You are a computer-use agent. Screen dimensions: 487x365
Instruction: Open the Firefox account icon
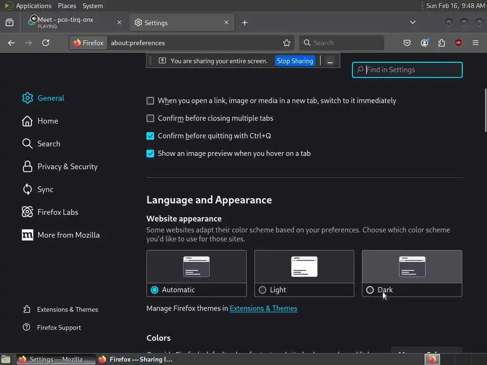(x=425, y=43)
